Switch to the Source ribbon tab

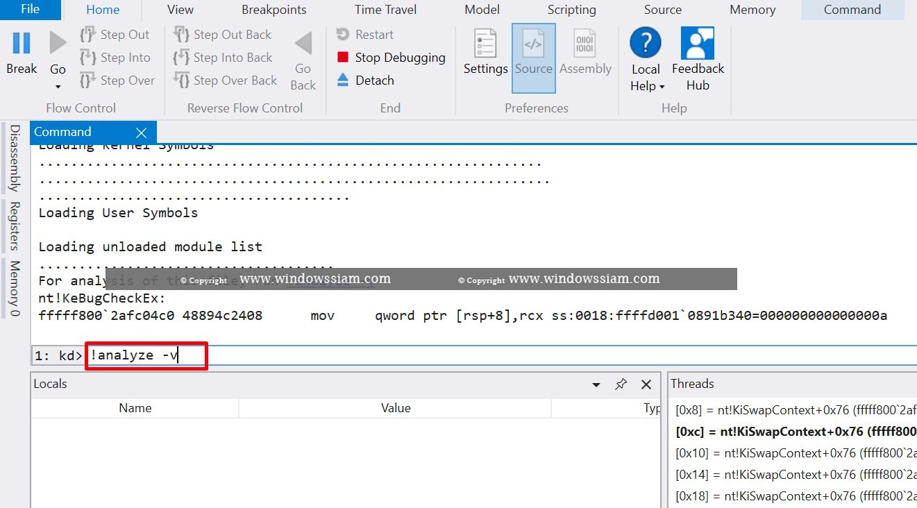click(663, 10)
